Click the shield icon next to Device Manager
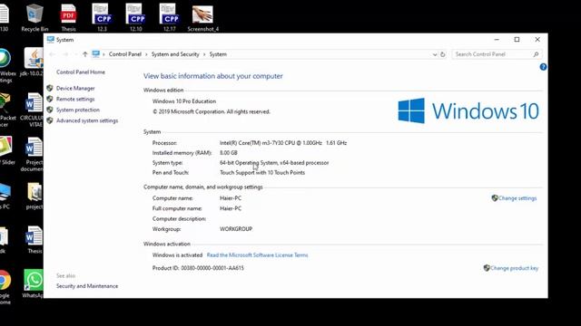The width and height of the screenshot is (581, 326). tap(50, 88)
